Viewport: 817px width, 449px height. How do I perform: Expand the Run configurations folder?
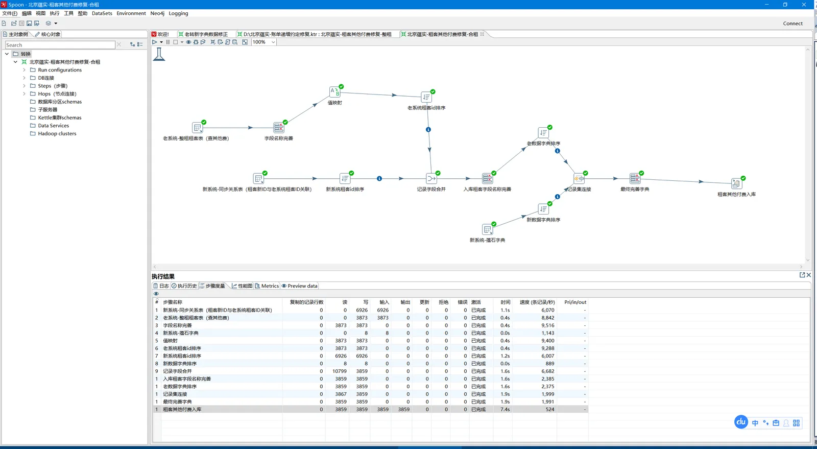[x=24, y=70]
